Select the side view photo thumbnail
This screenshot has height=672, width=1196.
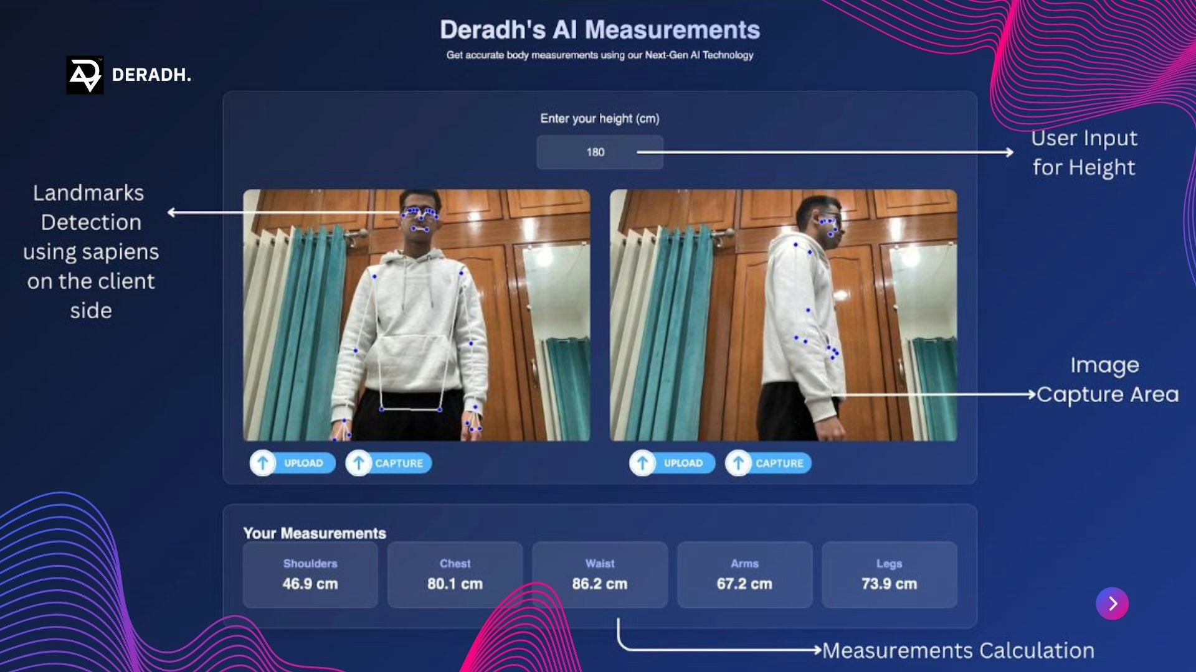(x=783, y=315)
